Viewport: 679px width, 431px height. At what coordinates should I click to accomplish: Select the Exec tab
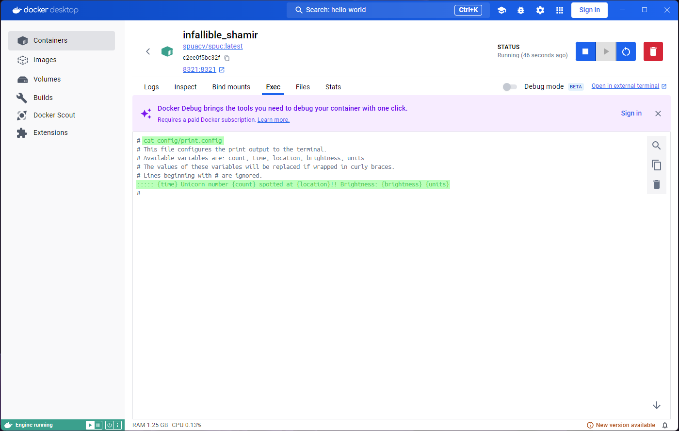273,87
